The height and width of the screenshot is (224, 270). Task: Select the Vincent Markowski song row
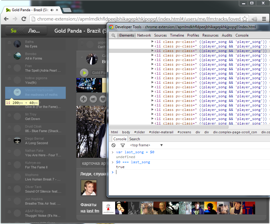point(35,93)
